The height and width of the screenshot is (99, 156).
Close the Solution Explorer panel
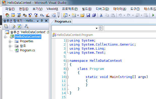(x=46, y=21)
